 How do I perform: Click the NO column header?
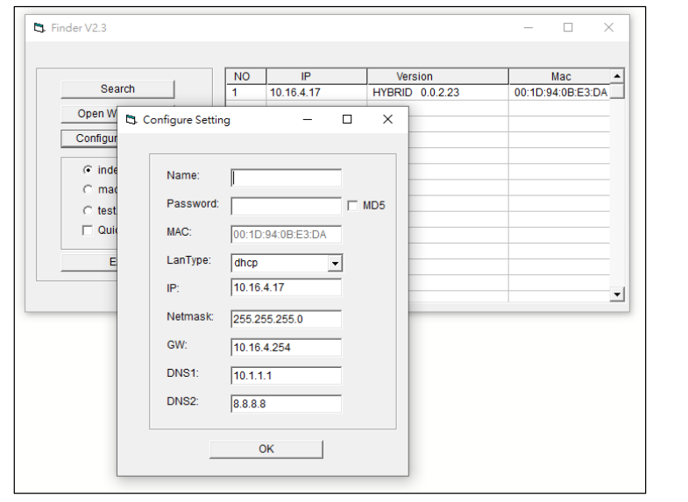[246, 77]
